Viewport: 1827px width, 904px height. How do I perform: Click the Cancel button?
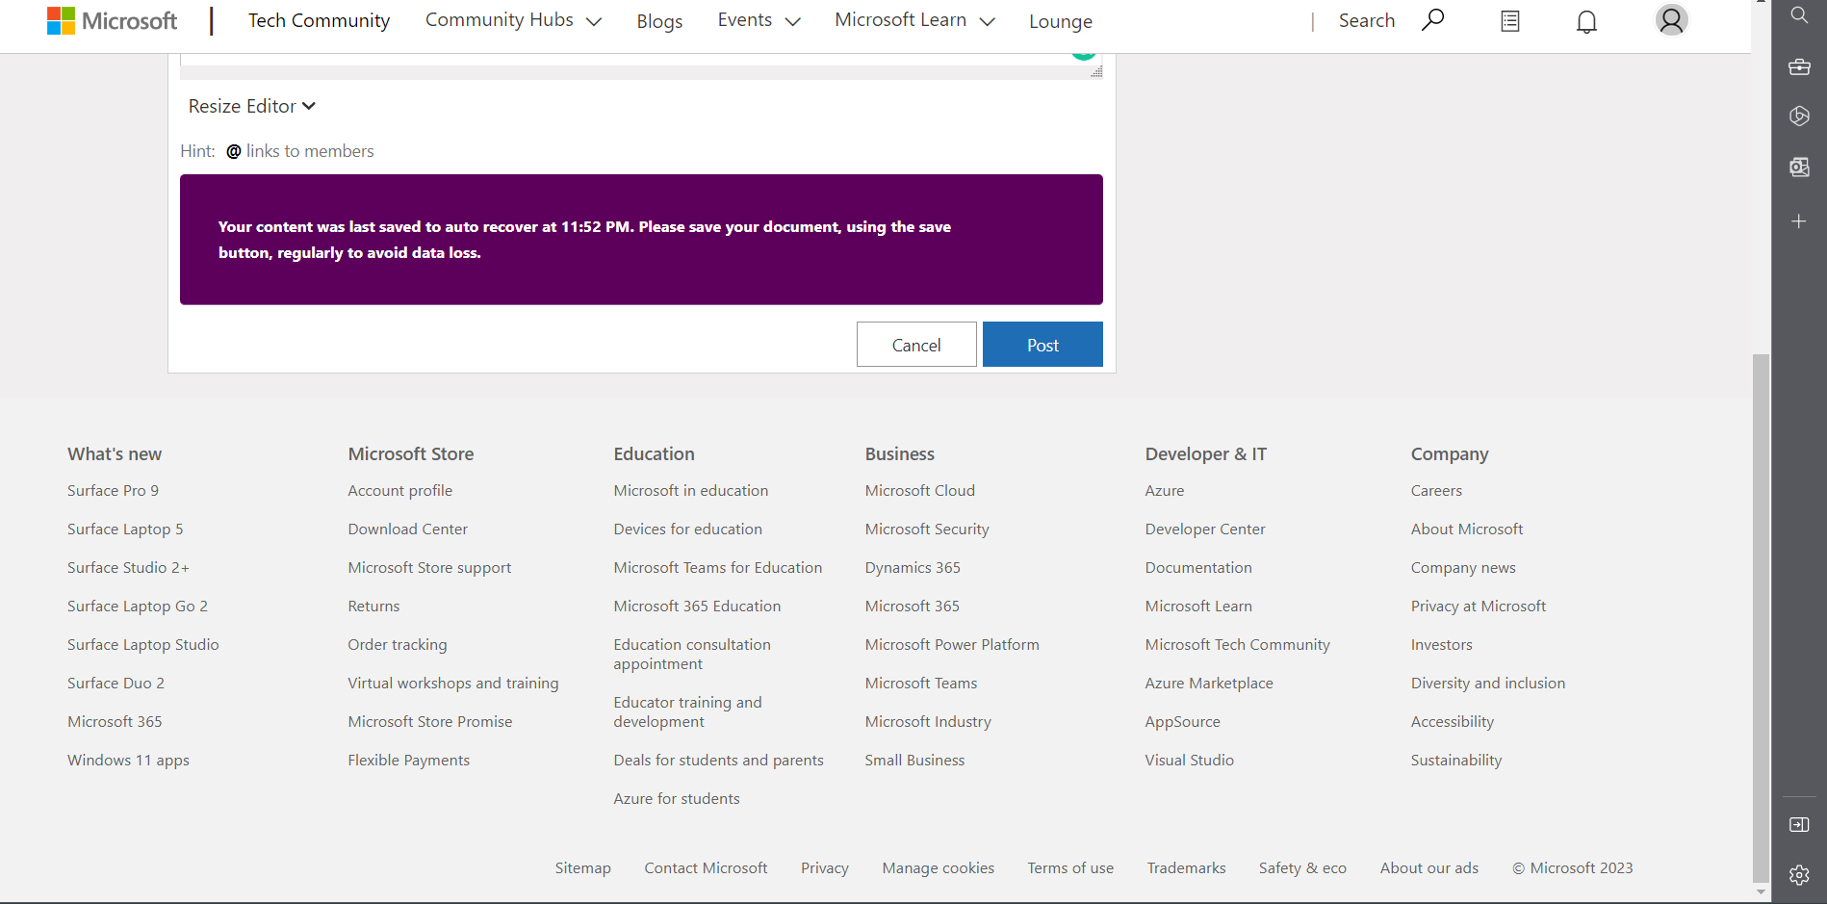pos(916,345)
